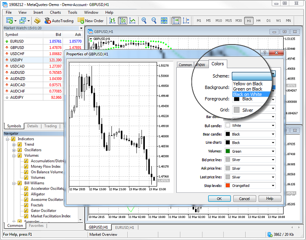Open the File menu
This screenshot has width=306, height=240.
point(9,12)
